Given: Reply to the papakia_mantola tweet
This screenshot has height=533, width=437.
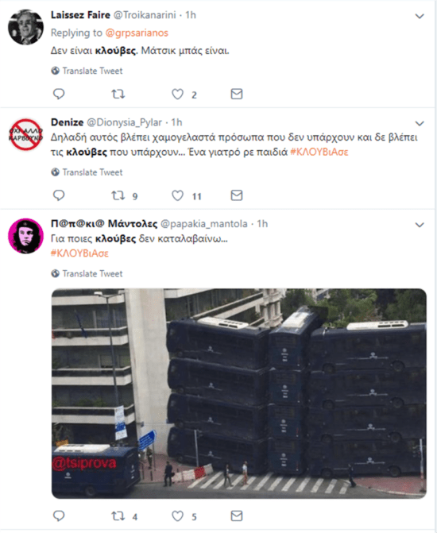Looking at the screenshot, I should (59, 516).
